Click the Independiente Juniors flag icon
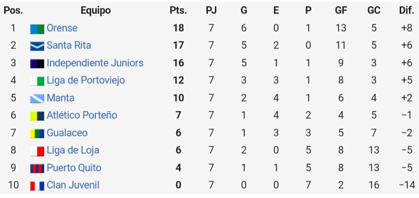The image size is (419, 198). click(x=37, y=64)
